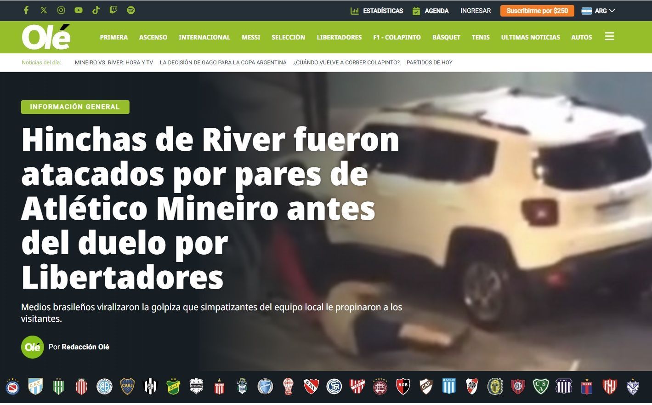Click the Olé logo in header
Image resolution: width=652 pixels, height=405 pixels.
point(46,37)
